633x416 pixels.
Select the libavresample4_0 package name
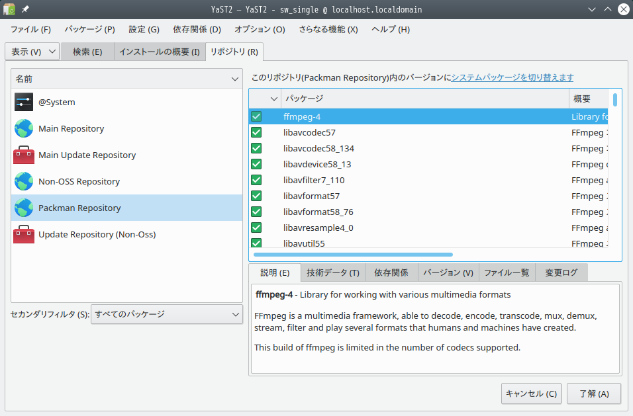tap(318, 228)
